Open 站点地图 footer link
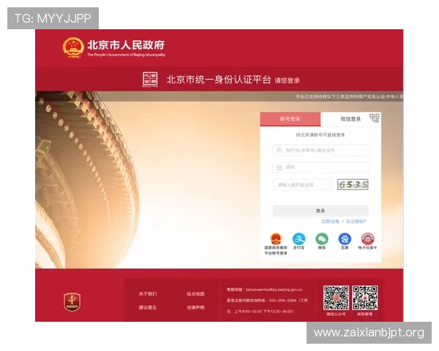The height and width of the screenshot is (351, 439). point(195,294)
